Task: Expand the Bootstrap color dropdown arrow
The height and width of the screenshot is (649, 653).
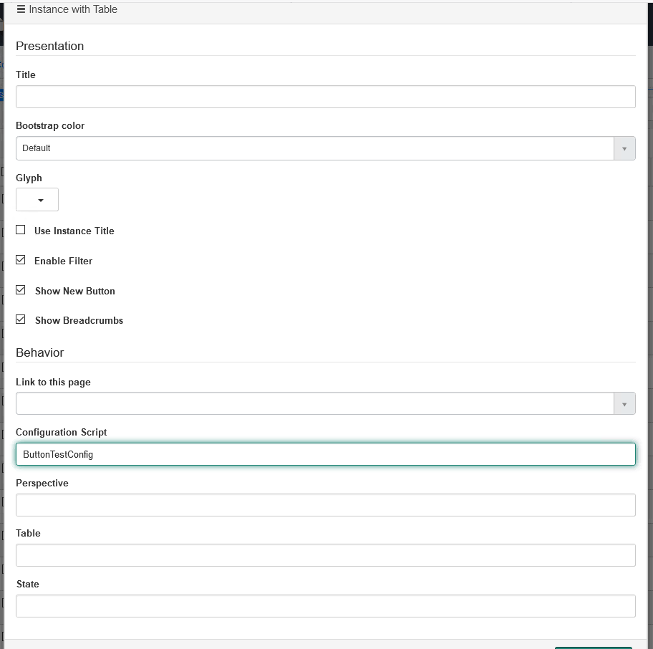Action: (x=624, y=148)
